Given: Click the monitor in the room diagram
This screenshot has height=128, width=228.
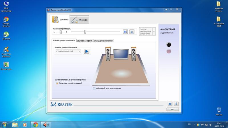Looking at the screenshot, I should (121, 54).
